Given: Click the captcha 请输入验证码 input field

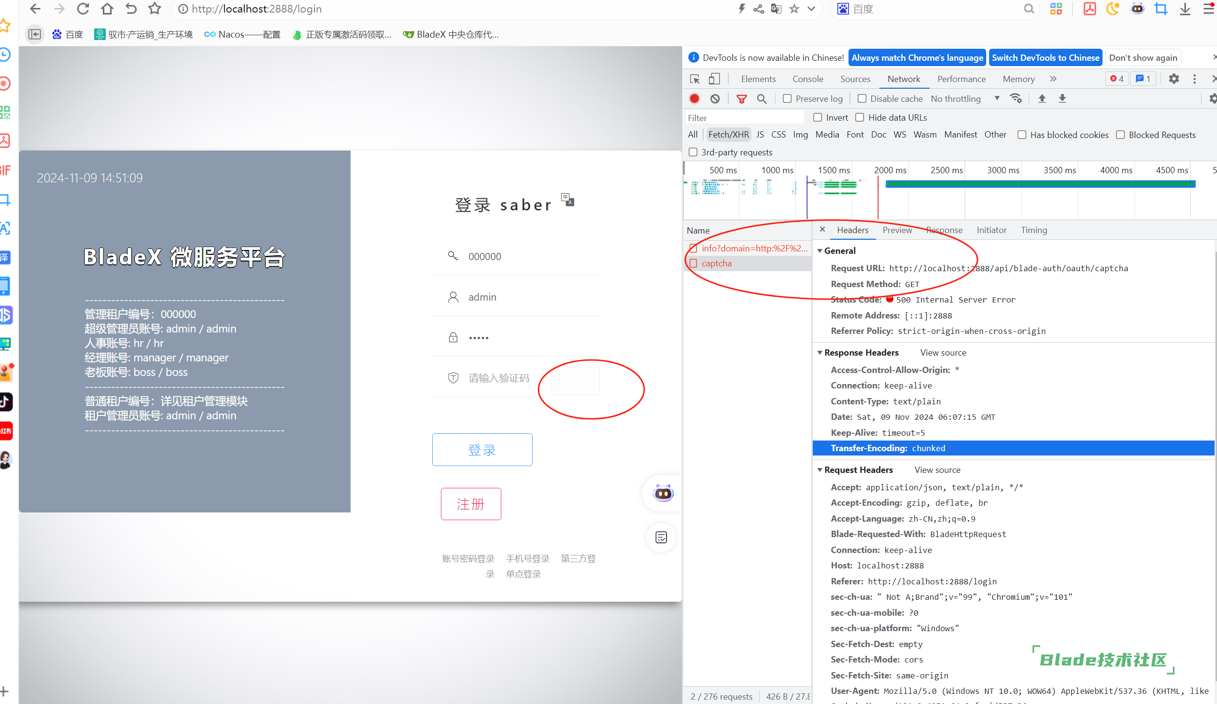Looking at the screenshot, I should pyautogui.click(x=500, y=378).
